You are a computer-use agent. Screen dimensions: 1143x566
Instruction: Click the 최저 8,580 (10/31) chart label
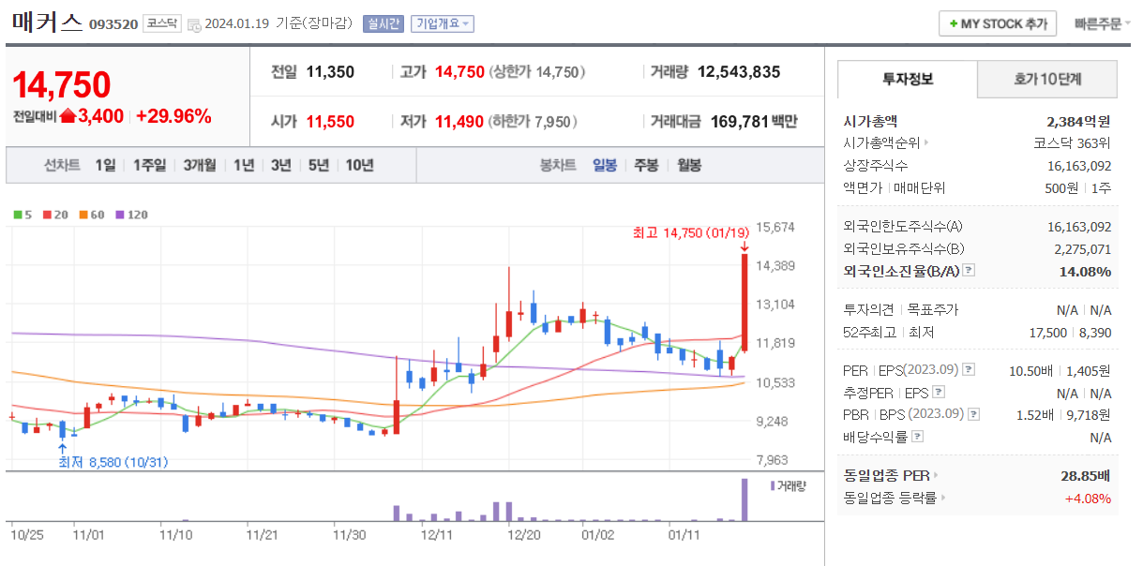click(113, 462)
